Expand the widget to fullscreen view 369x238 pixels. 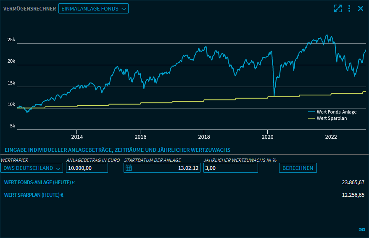pyautogui.click(x=337, y=8)
